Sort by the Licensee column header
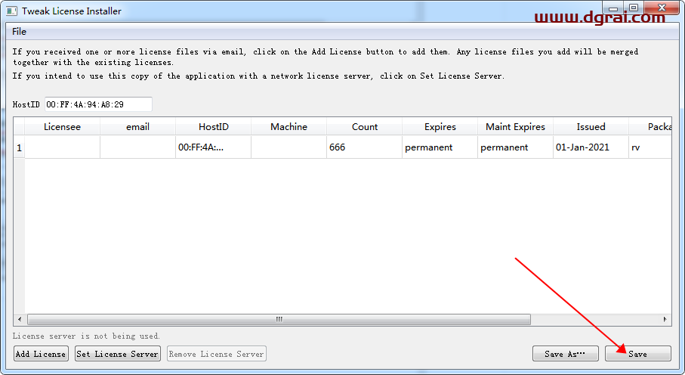This screenshot has width=685, height=375. (x=62, y=127)
